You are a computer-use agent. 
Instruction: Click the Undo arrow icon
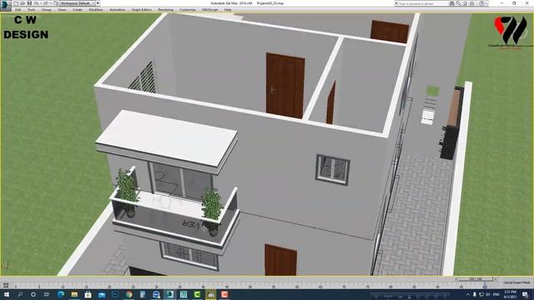coord(36,3)
